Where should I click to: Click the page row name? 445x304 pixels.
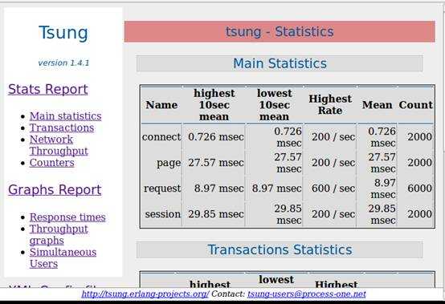tap(169, 163)
